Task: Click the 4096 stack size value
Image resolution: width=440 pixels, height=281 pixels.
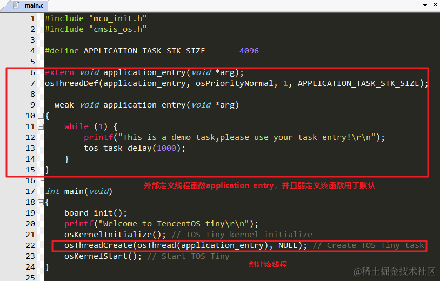Action: tap(249, 51)
